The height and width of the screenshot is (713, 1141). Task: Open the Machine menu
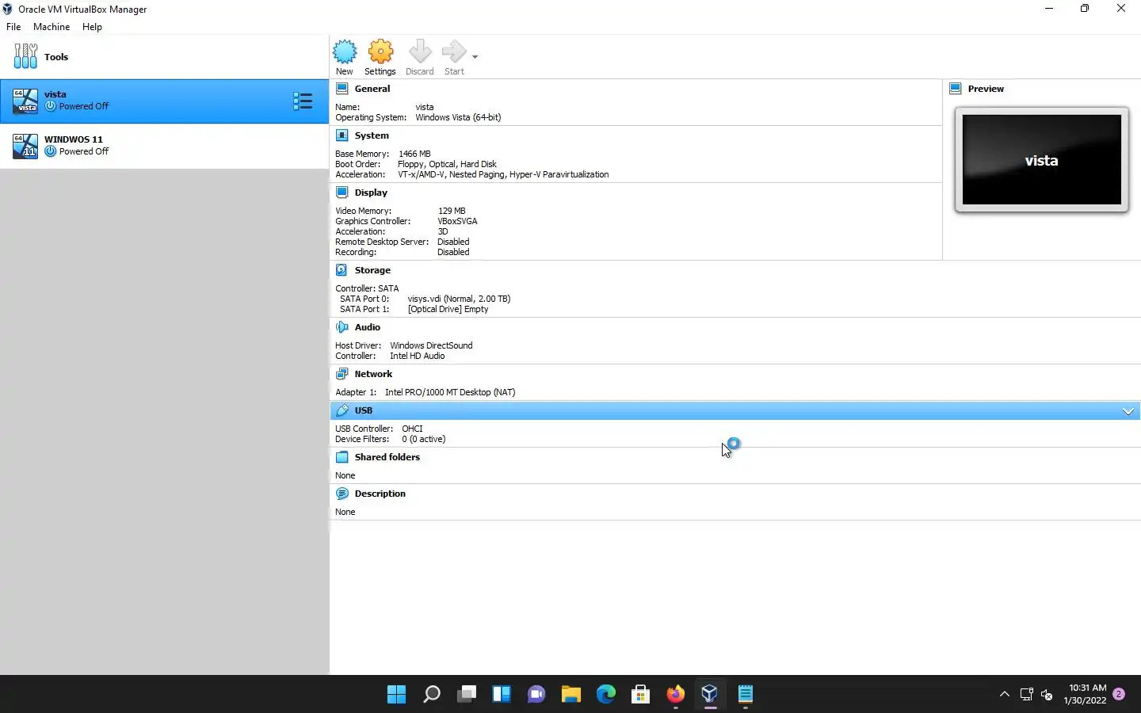(52, 27)
